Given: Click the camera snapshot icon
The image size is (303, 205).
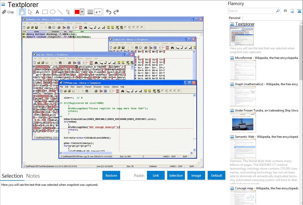Looking at the screenshot, I should tap(285, 11).
